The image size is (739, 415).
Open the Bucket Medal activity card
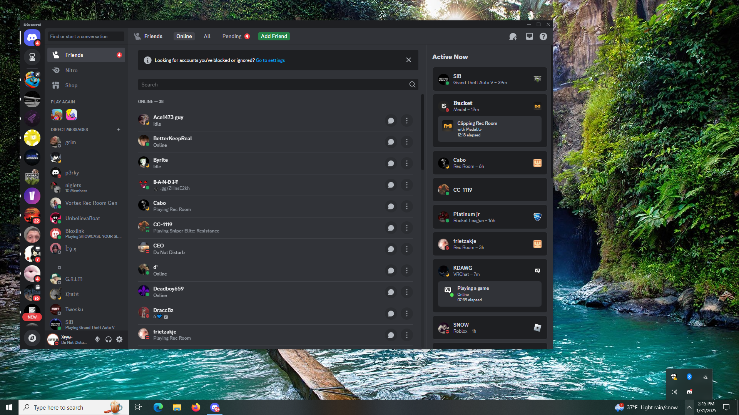490,121
